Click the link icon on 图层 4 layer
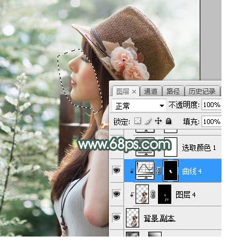Image resolution: width=233 pixels, height=242 pixels. (x=153, y=194)
